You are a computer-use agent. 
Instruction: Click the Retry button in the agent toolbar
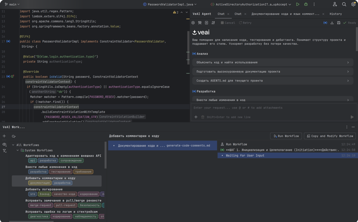click(x=245, y=23)
